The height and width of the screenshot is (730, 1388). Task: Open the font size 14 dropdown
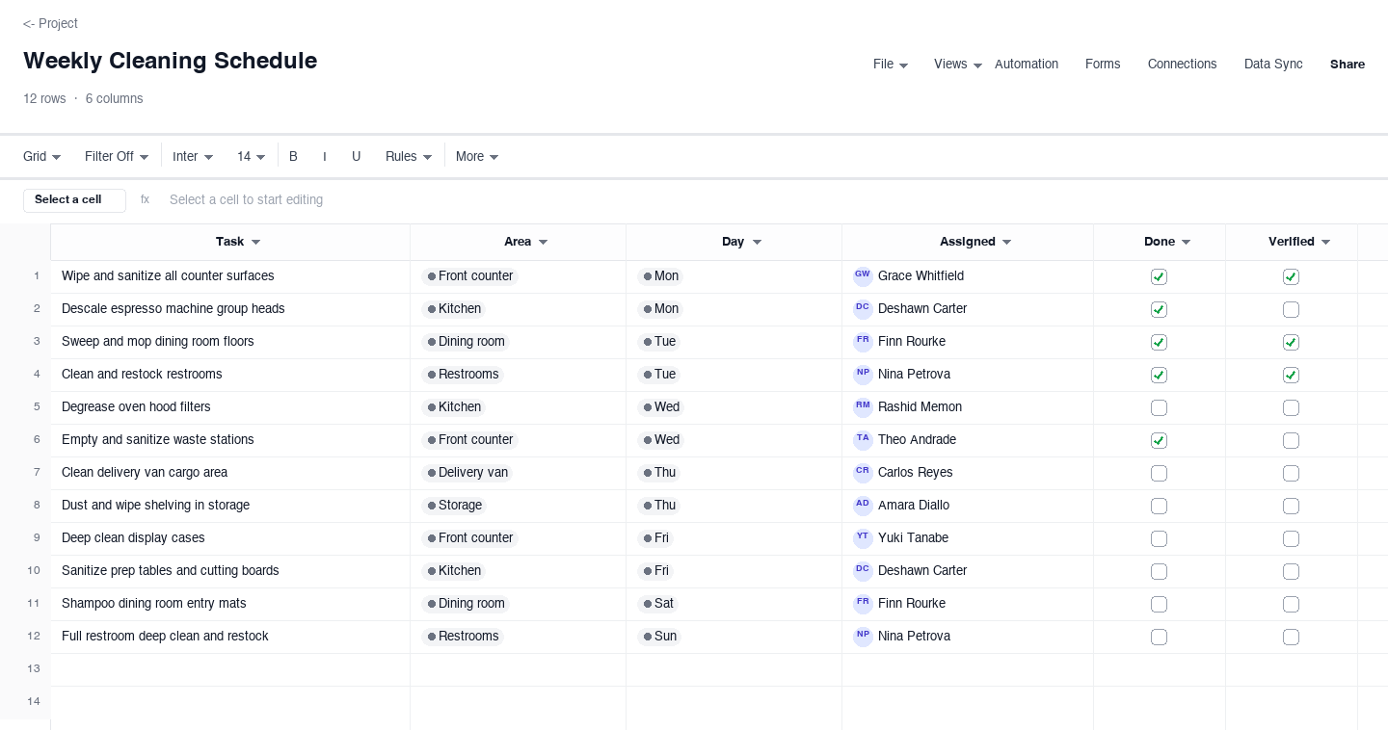click(251, 156)
